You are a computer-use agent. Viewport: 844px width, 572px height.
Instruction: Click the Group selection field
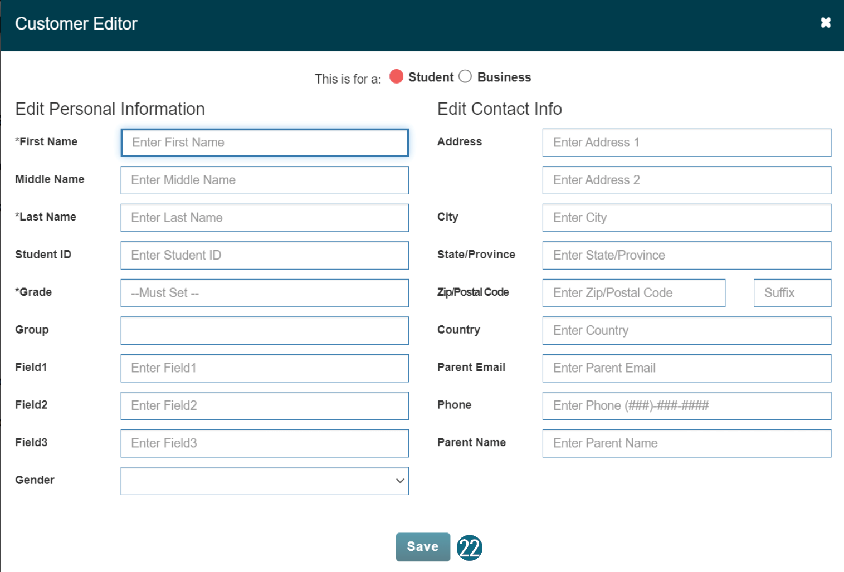click(265, 330)
